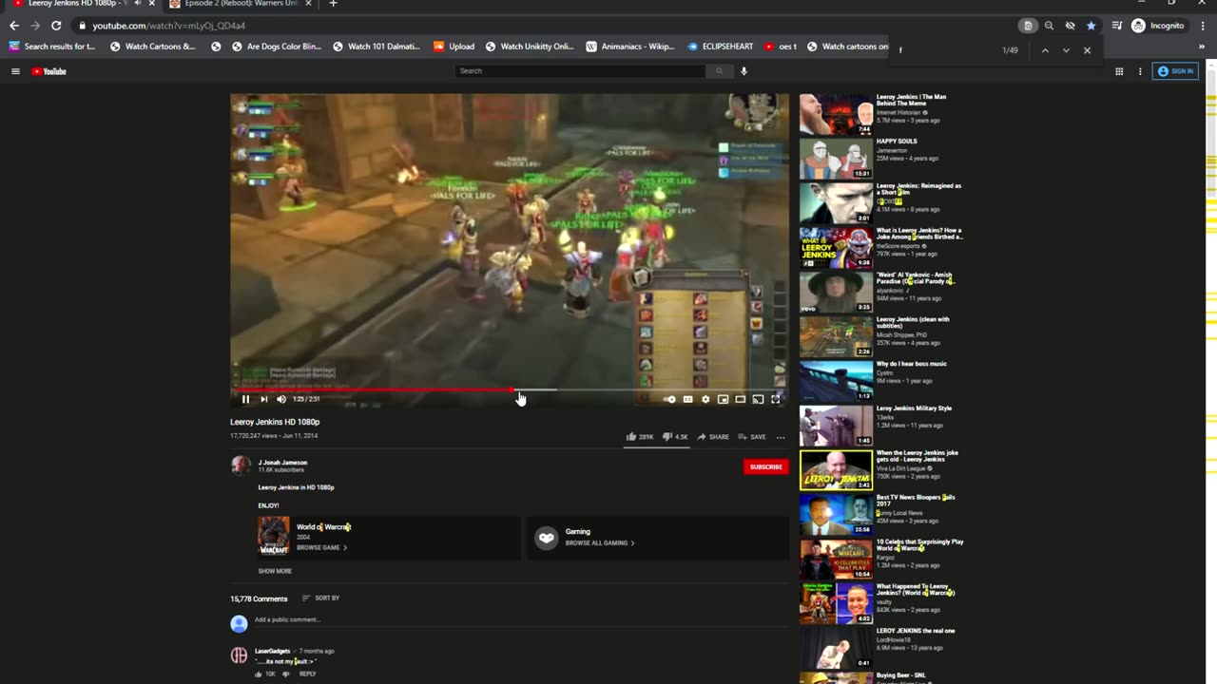Close the find-in-page bar
The height and width of the screenshot is (684, 1217).
click(x=1087, y=50)
